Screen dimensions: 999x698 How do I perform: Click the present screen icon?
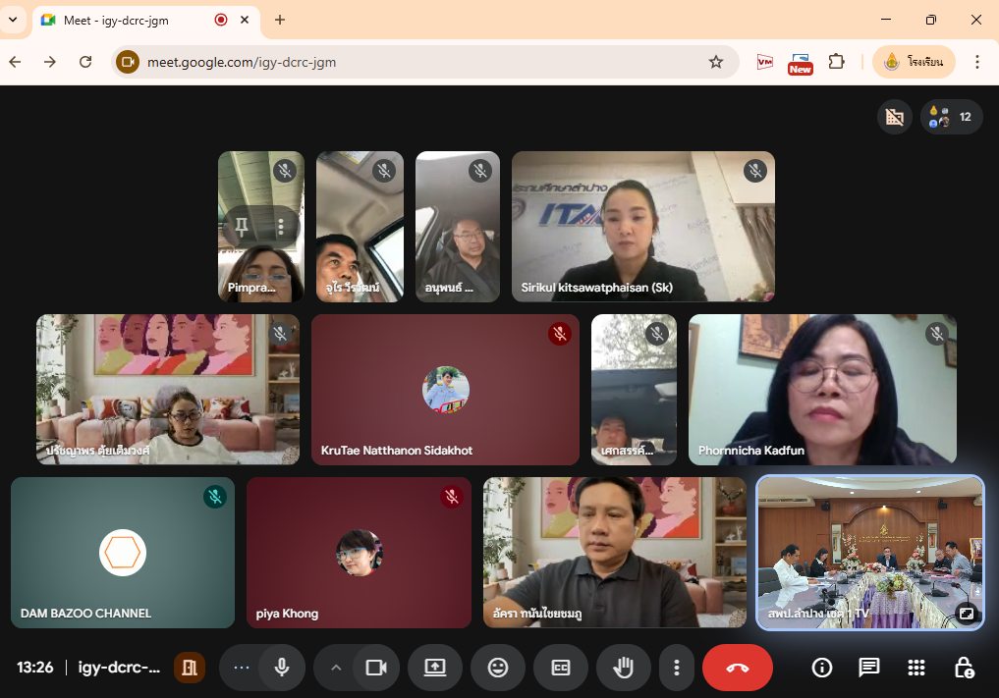pyautogui.click(x=435, y=668)
